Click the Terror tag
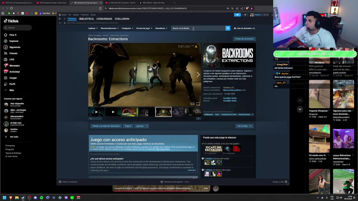358x201 pixels. (x=217, y=114)
